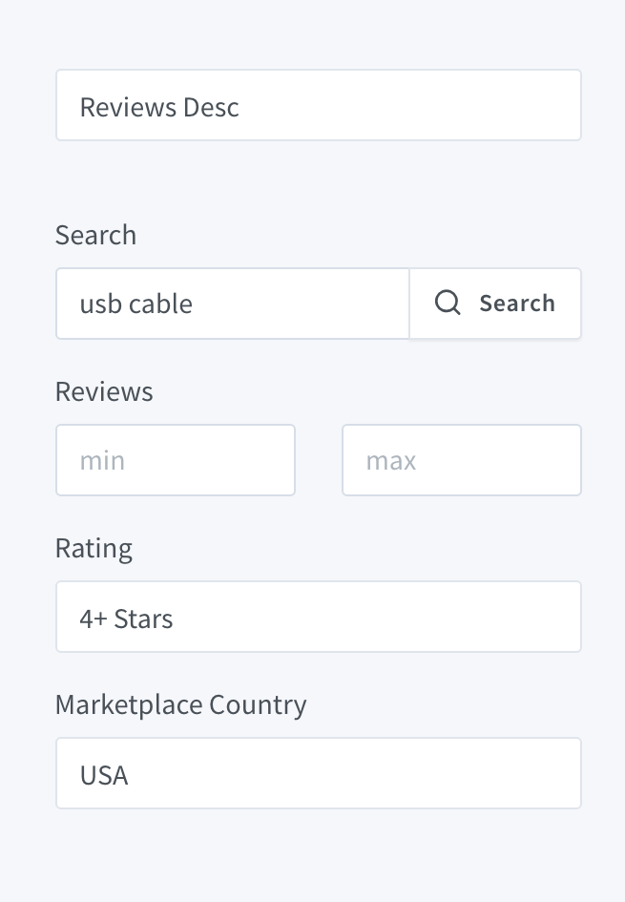Click the Marketplace Country label text
The width and height of the screenshot is (625, 902).
point(181,704)
